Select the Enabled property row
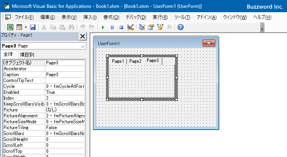The height and width of the screenshot is (157, 287). (24, 92)
